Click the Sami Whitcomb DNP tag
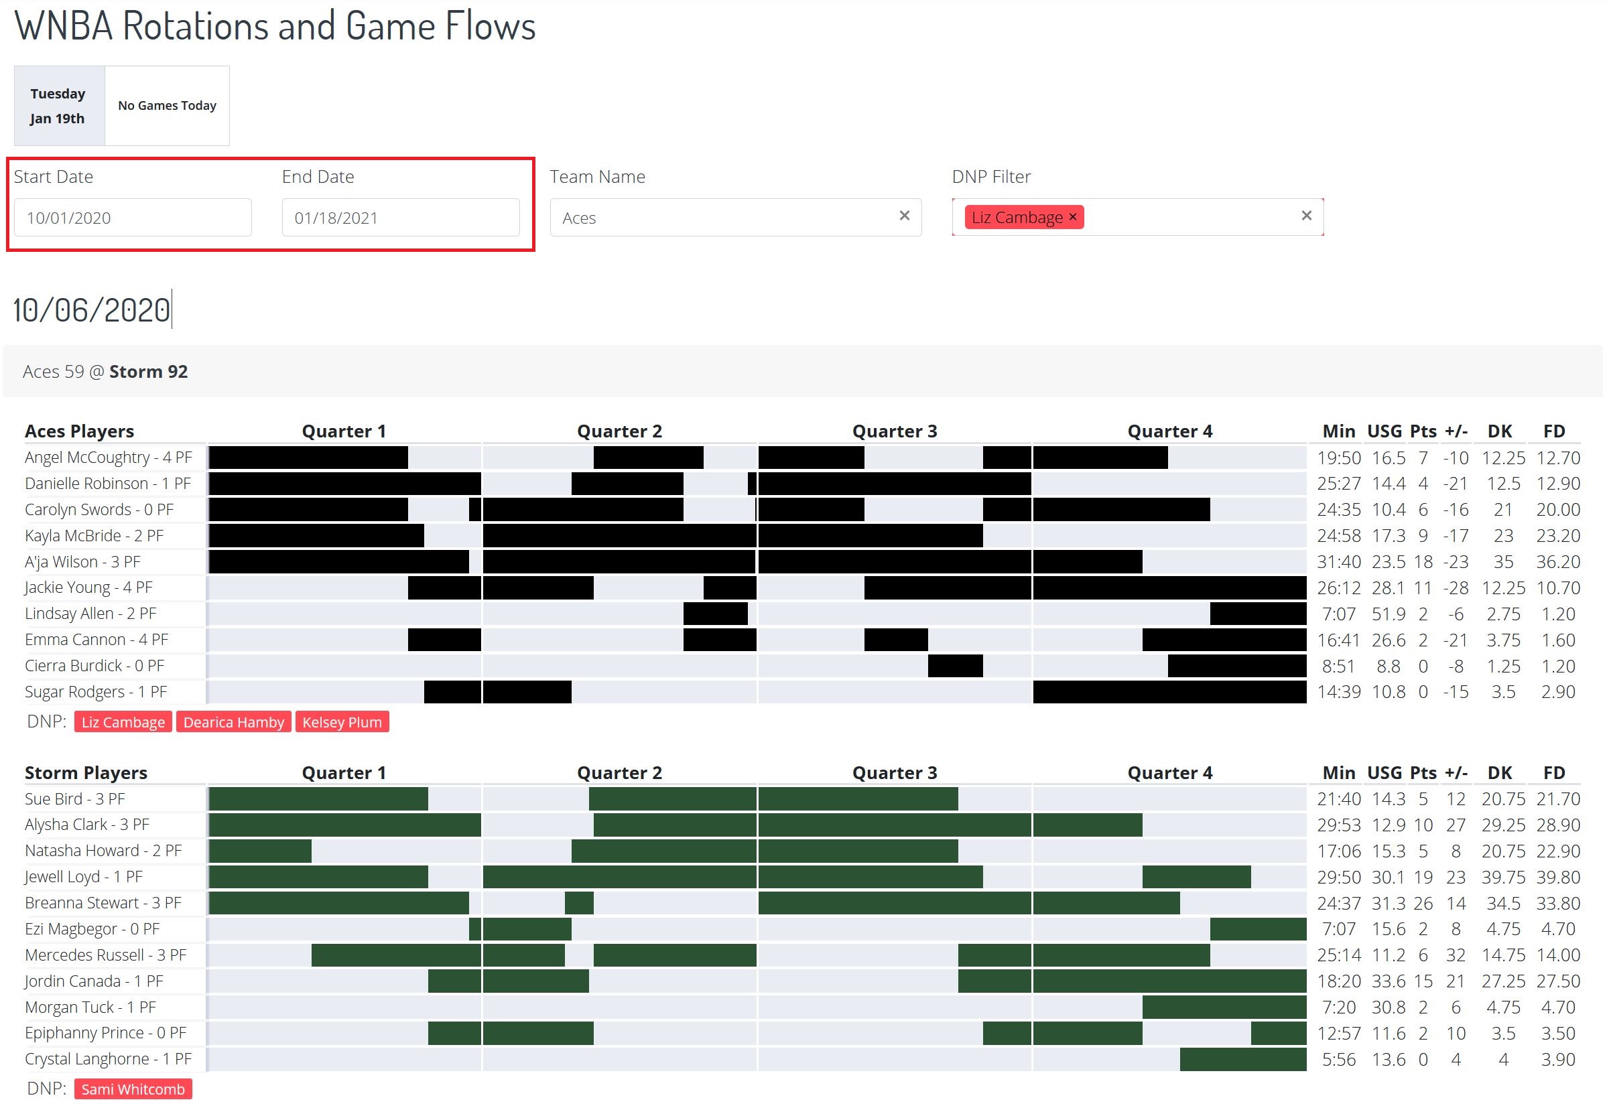1607x1116 pixels. [x=133, y=1089]
